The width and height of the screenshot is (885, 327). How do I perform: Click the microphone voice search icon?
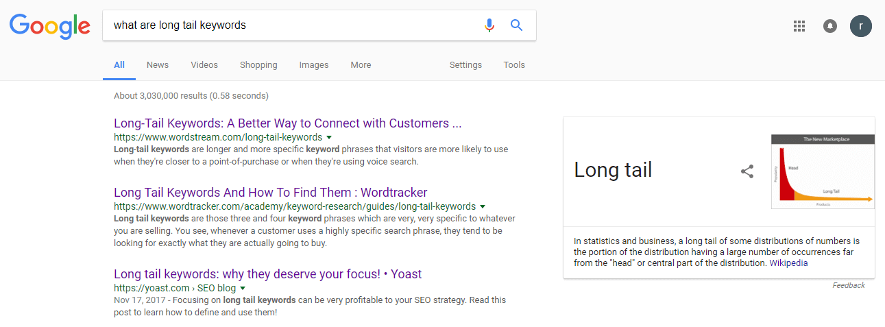point(489,25)
